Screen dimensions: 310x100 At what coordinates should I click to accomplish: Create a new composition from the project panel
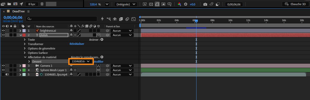click(x=15, y=4)
